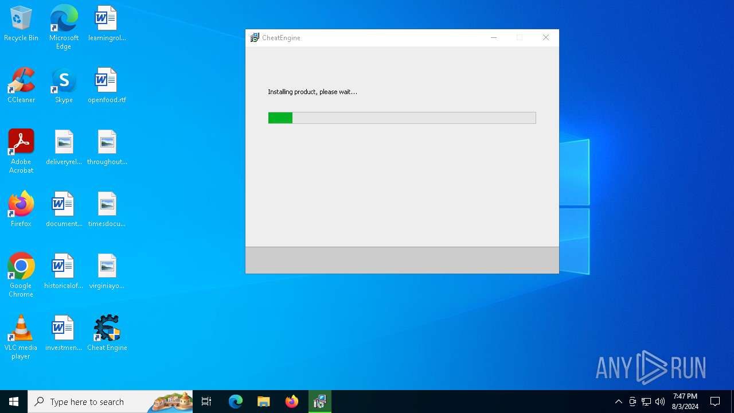This screenshot has width=734, height=413.
Task: Select the virginiayo... image file
Action: (x=107, y=271)
